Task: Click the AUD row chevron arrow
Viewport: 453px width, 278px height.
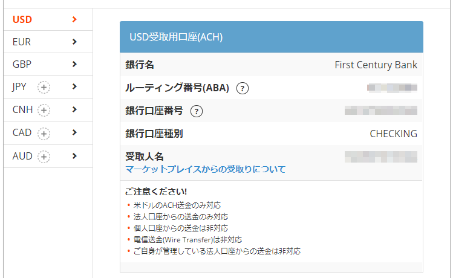Action: click(74, 156)
